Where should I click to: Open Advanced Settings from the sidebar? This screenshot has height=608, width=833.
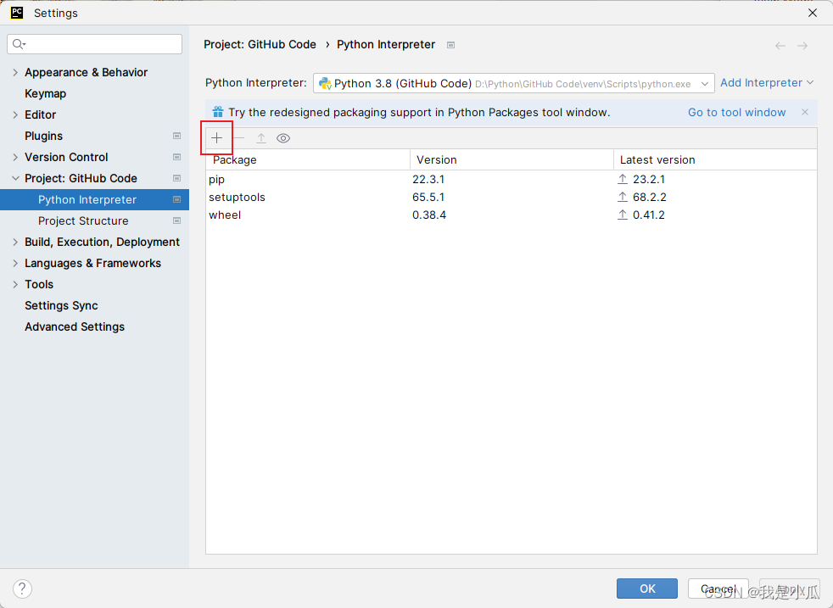point(75,326)
